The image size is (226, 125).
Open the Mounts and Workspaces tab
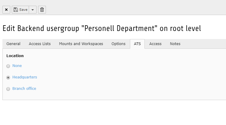81,44
